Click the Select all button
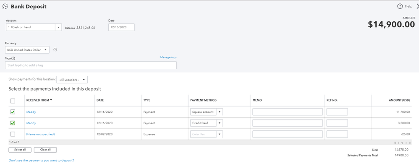The height and width of the screenshot is (166, 419). point(20,150)
